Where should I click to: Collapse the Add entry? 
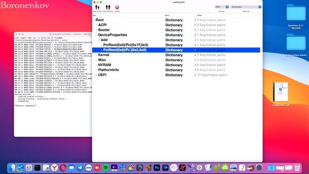pyautogui.click(x=99, y=40)
